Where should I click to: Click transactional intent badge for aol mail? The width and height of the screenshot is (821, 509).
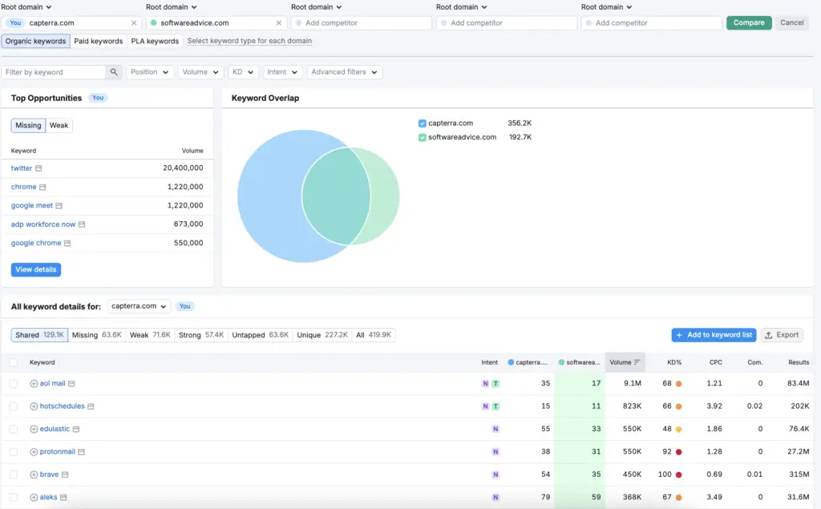pos(495,384)
